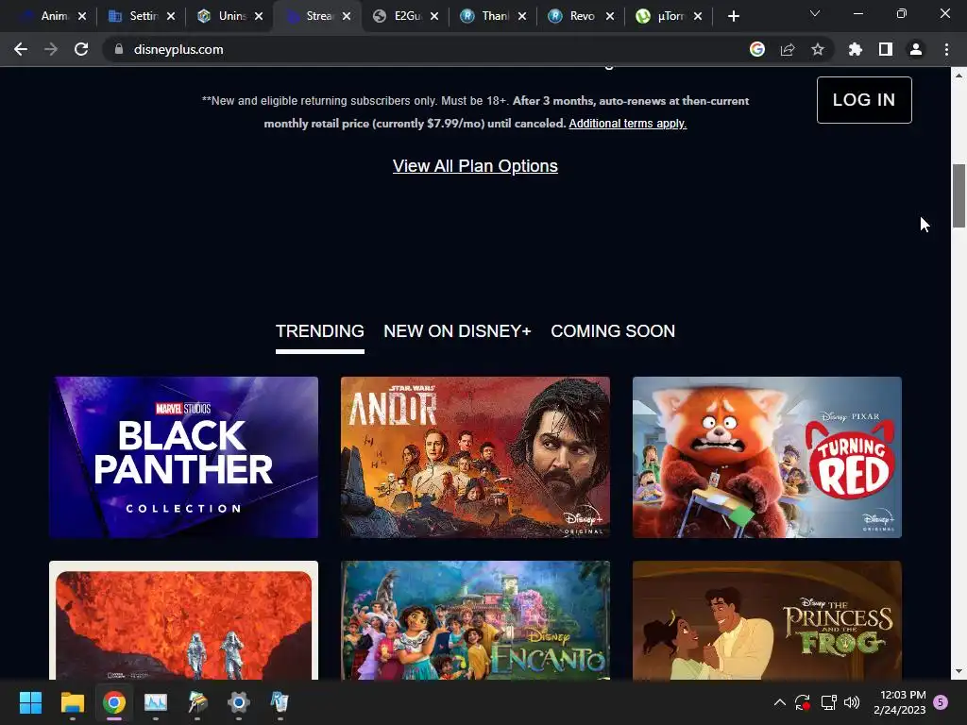Reload the Disney+ page
This screenshot has height=725, width=967.
pyautogui.click(x=81, y=49)
